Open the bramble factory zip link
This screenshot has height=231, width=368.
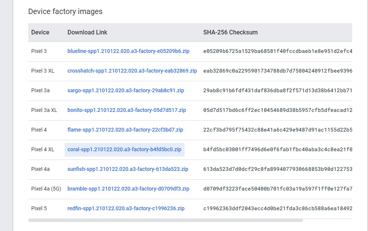[128, 189]
